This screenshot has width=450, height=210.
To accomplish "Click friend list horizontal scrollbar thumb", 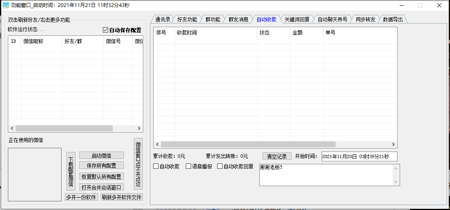I will pos(64,128).
